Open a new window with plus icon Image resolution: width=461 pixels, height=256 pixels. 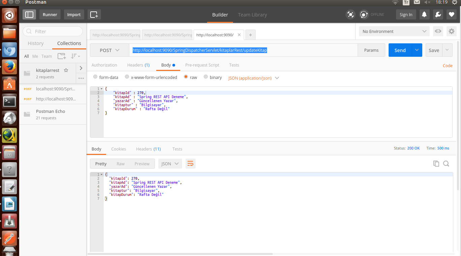[94, 14]
